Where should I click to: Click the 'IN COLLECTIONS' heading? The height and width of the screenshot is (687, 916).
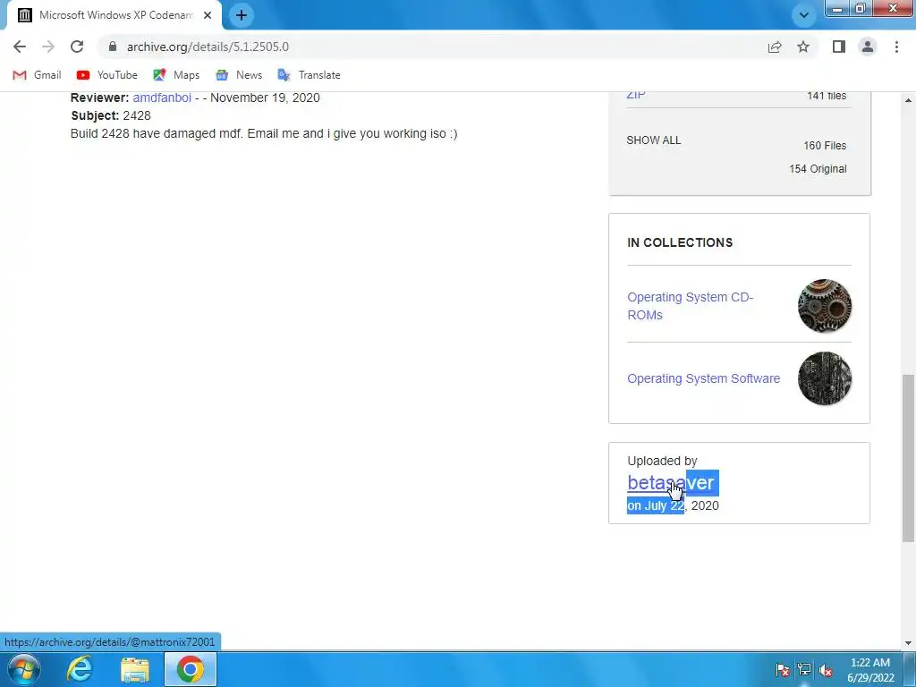coord(680,242)
